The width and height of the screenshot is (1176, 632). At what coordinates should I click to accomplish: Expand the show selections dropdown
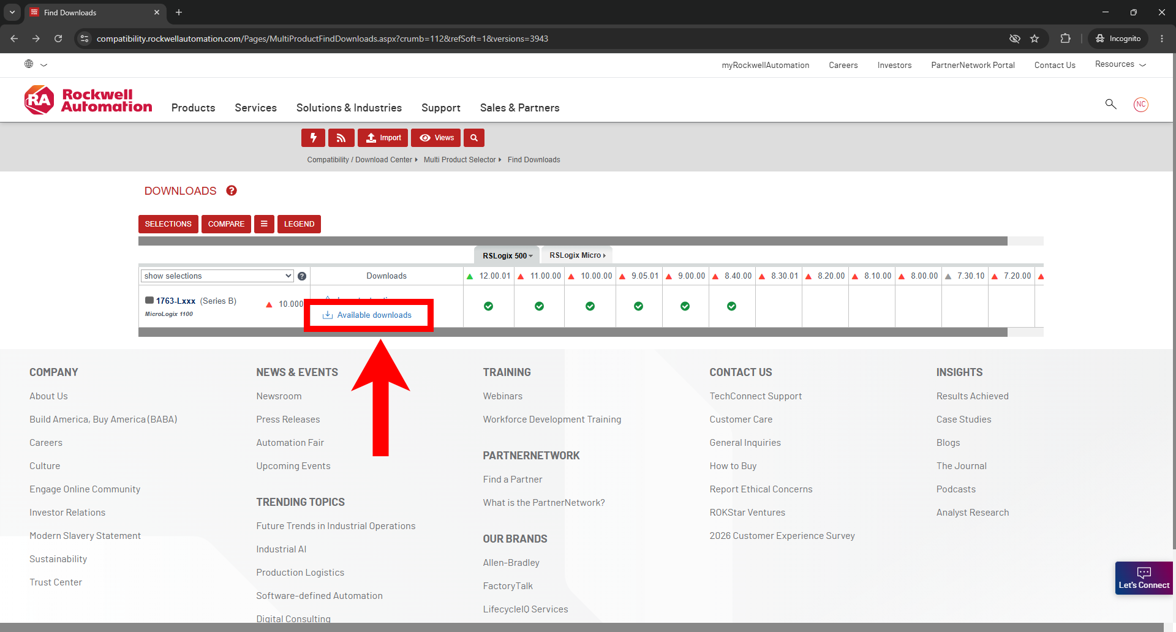point(217,276)
